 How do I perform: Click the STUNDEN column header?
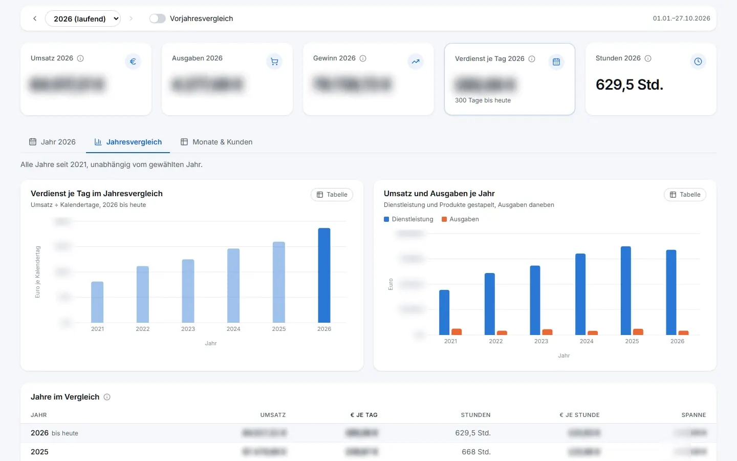475,415
